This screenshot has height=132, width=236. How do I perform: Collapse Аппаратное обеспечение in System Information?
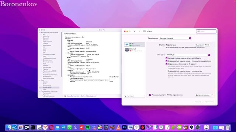(40, 33)
